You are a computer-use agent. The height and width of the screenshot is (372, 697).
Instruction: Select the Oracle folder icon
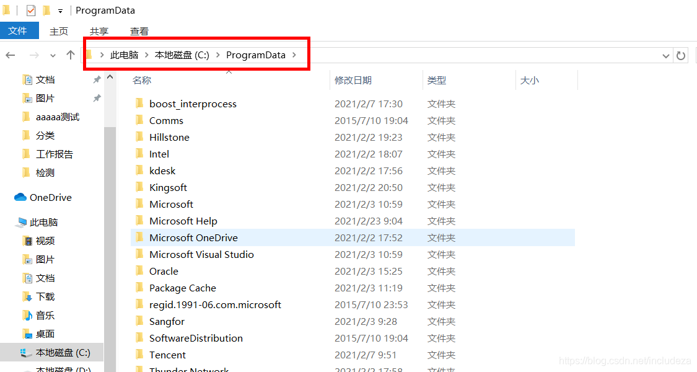click(x=139, y=271)
